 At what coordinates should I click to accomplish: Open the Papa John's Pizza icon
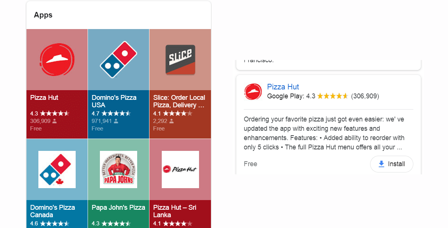click(x=119, y=170)
